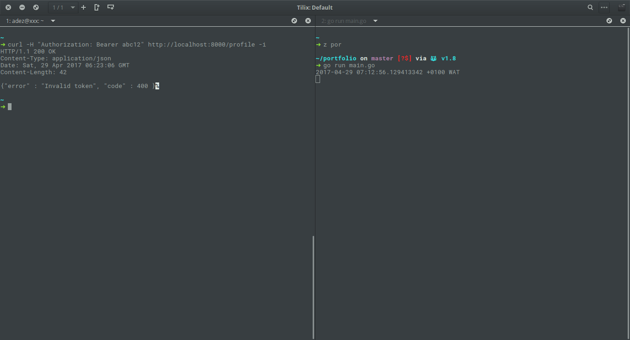The width and height of the screenshot is (630, 340).
Task: Click the add terminal right icon
Action: 97,7
